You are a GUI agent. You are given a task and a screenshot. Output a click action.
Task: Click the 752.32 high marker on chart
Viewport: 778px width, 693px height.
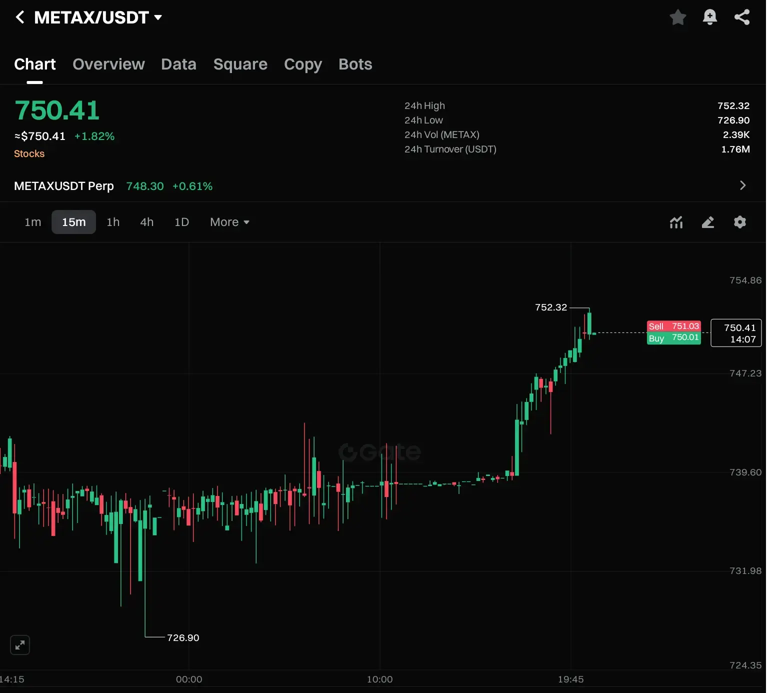(551, 307)
